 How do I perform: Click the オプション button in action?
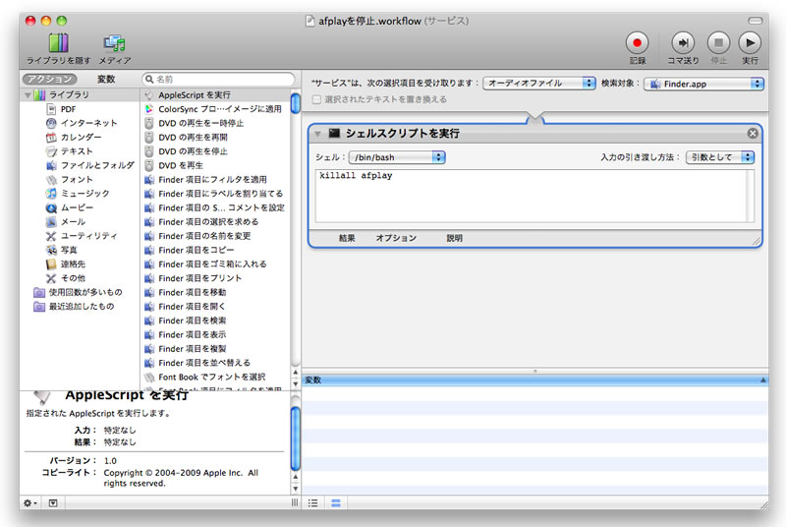tap(396, 238)
